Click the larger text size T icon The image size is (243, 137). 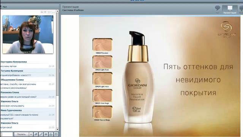(x=49, y=12)
